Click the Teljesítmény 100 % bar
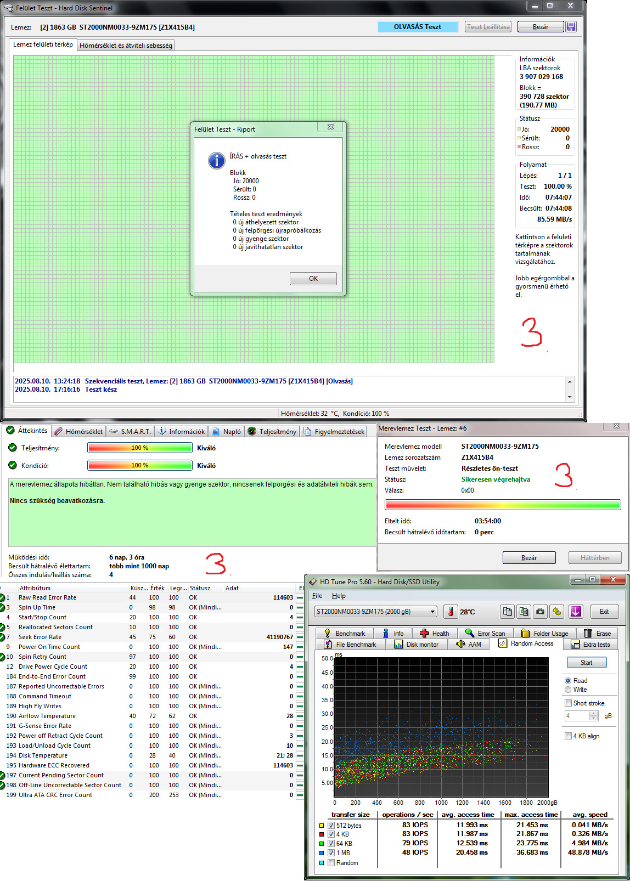Image resolution: width=630 pixels, height=881 pixels. (x=140, y=448)
